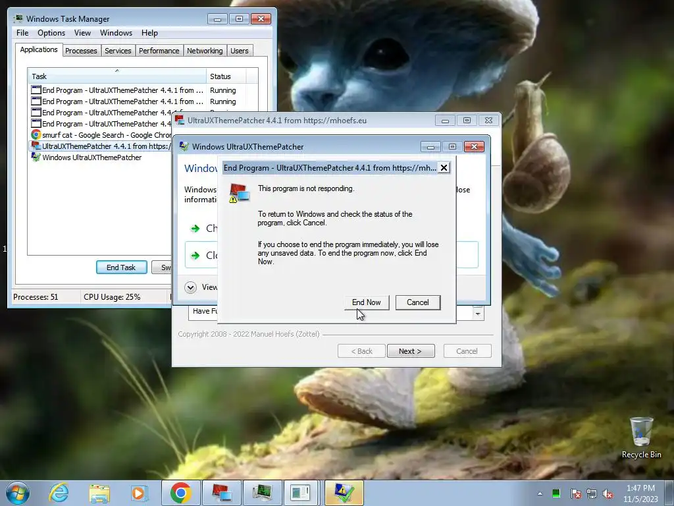This screenshot has width=674, height=506.
Task: Switch to the Processes tab
Action: [81, 50]
